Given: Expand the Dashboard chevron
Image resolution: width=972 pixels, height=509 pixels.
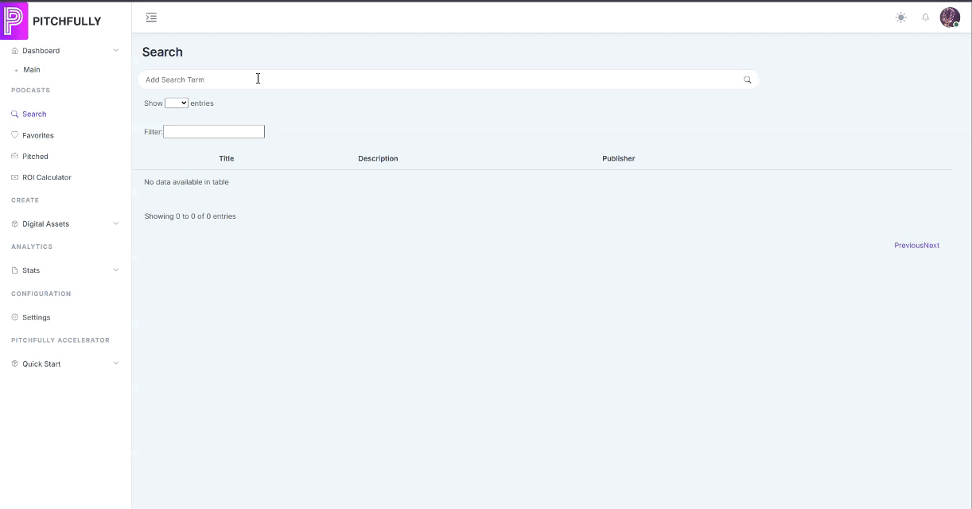Looking at the screenshot, I should pos(116,50).
